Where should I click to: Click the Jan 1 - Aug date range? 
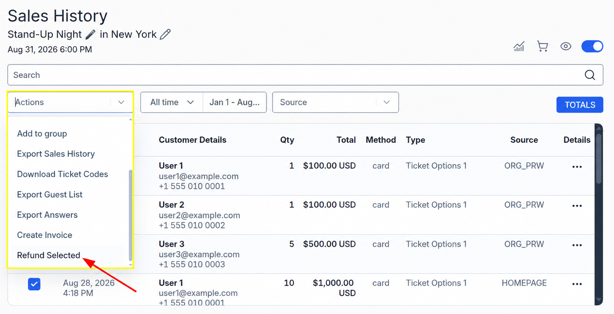click(234, 102)
